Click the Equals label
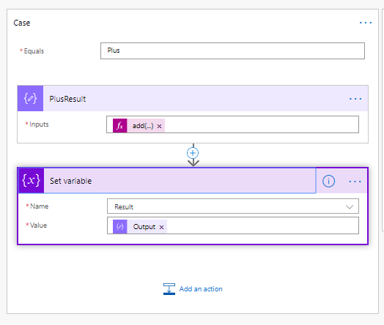Image resolution: width=384 pixels, height=325 pixels. click(34, 51)
